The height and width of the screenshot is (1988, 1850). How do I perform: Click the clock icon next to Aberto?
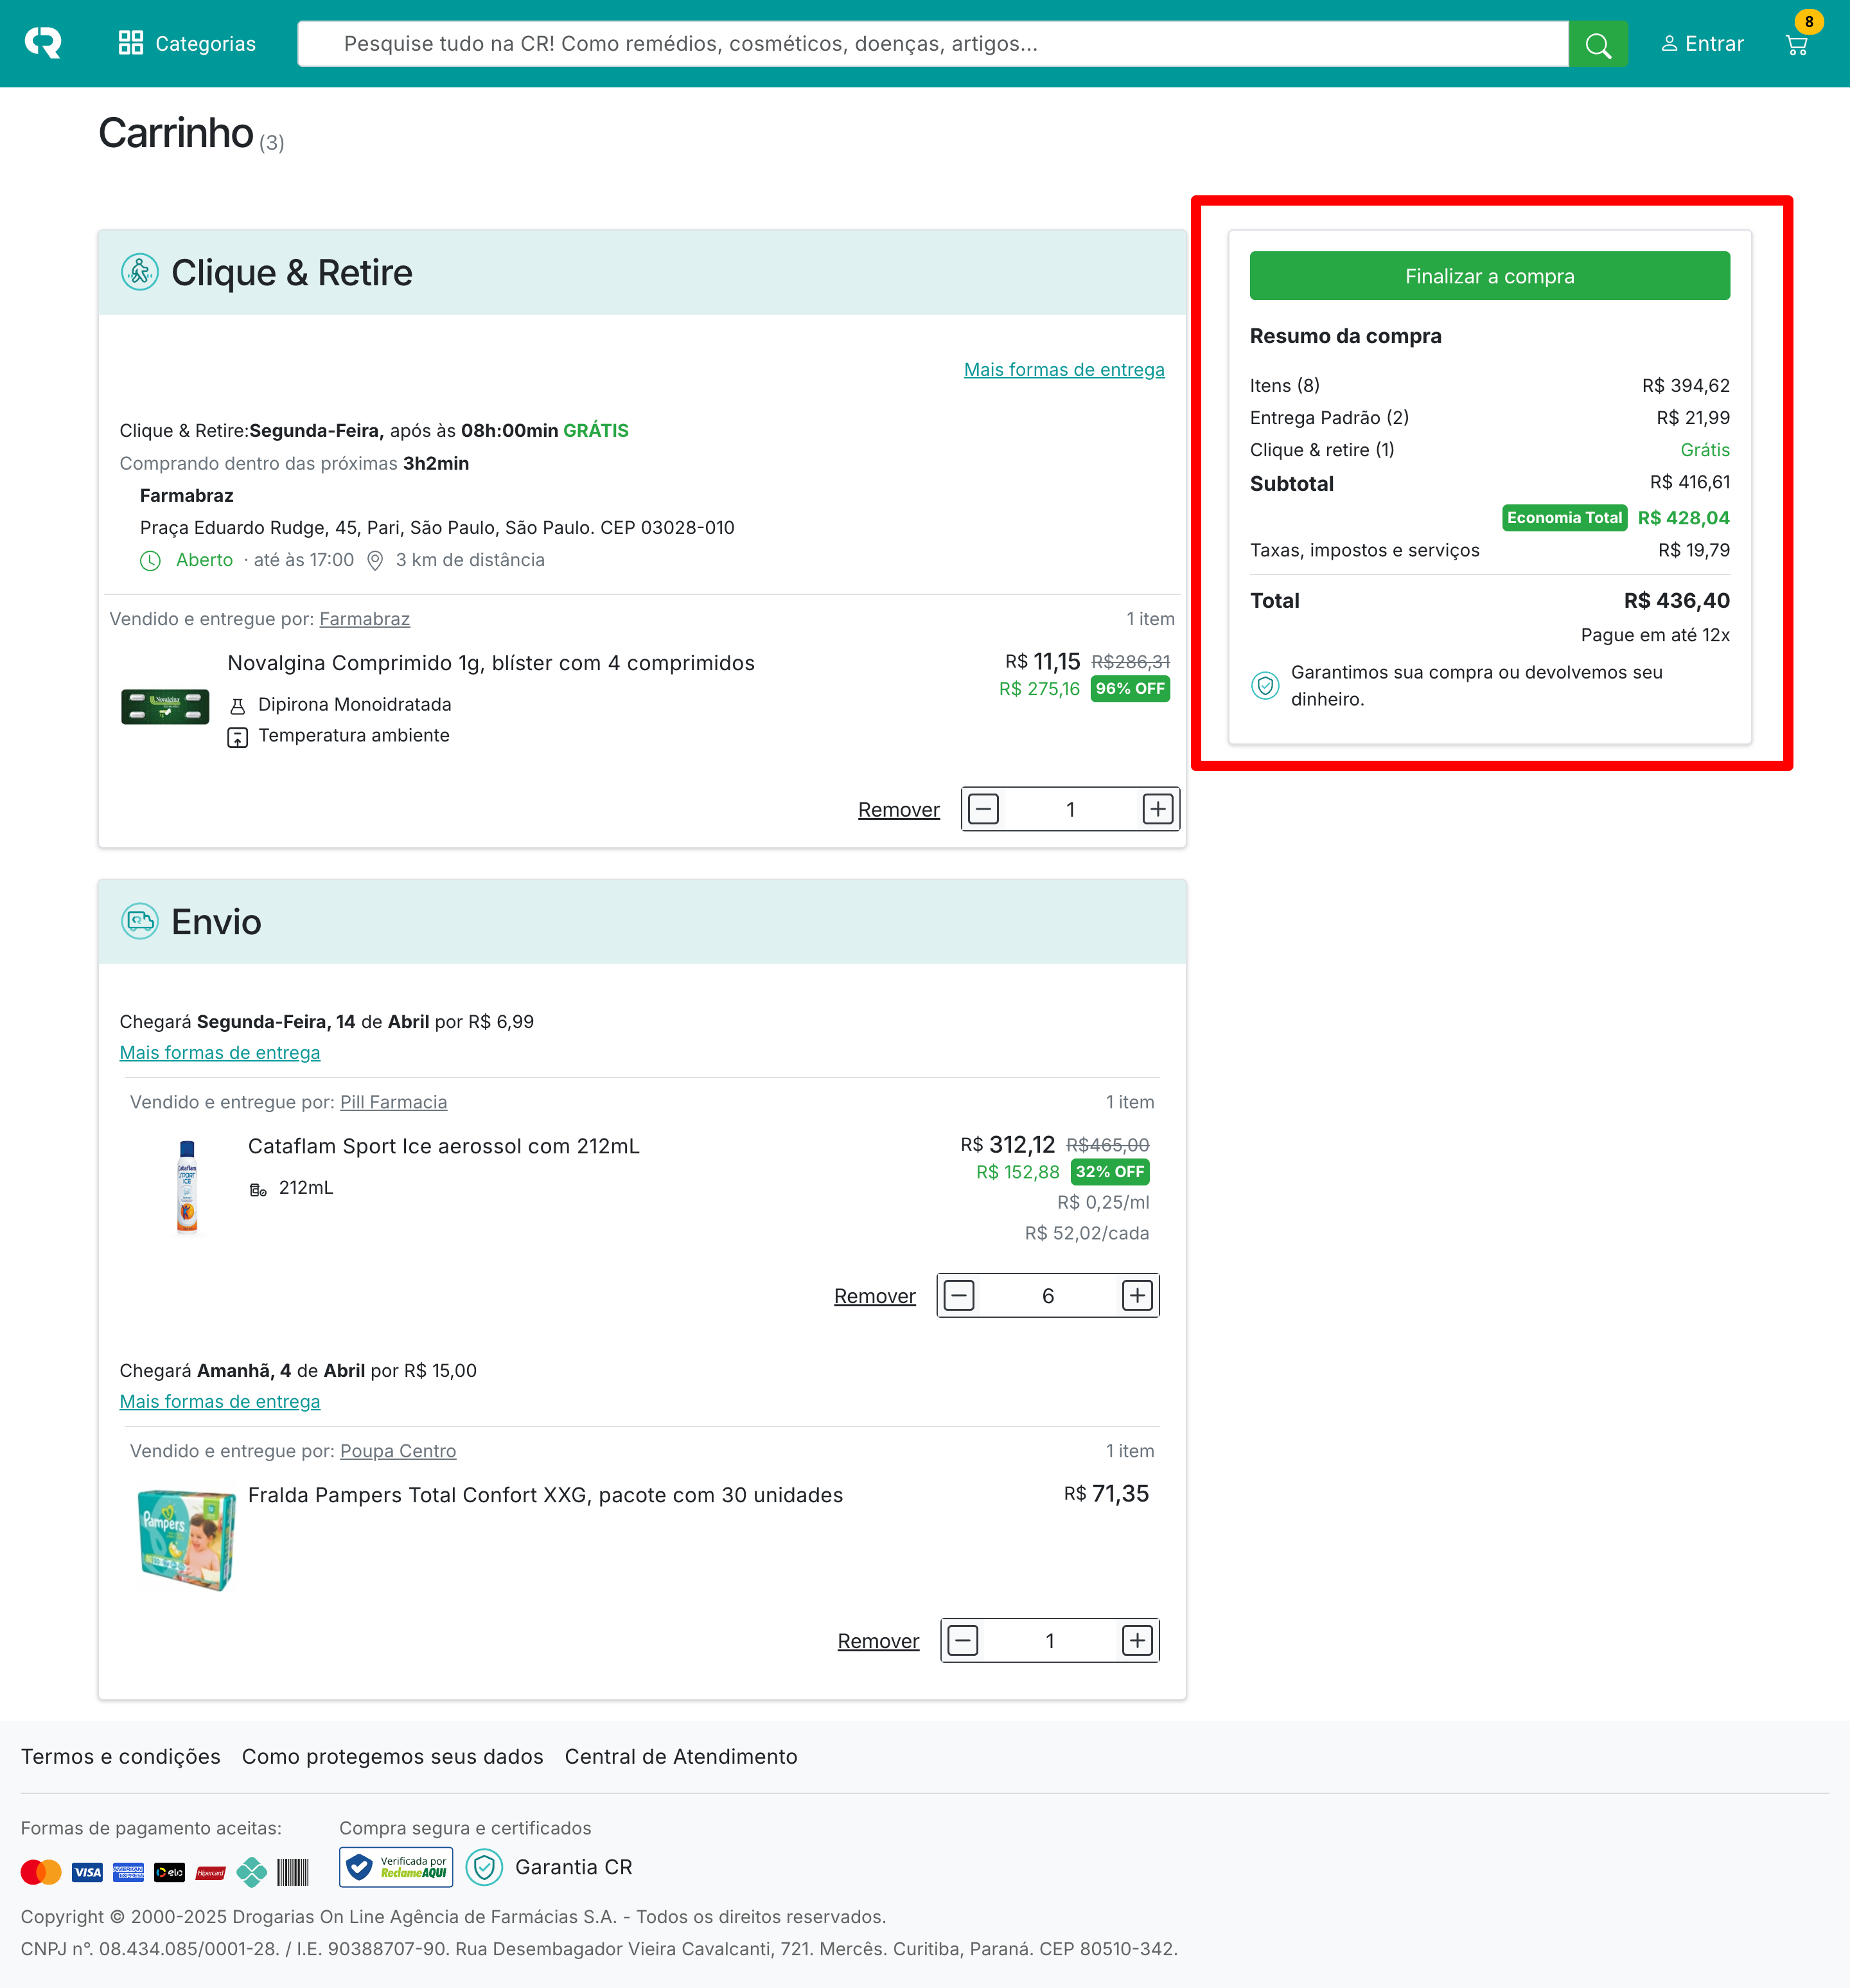150,560
